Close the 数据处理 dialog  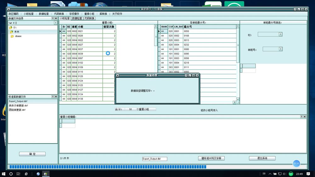197,76
